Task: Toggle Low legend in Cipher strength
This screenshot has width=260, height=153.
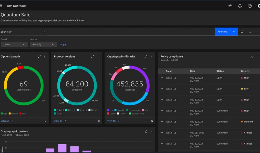Action: [22, 113]
